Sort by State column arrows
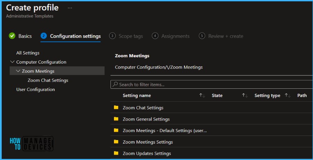 coord(245,96)
